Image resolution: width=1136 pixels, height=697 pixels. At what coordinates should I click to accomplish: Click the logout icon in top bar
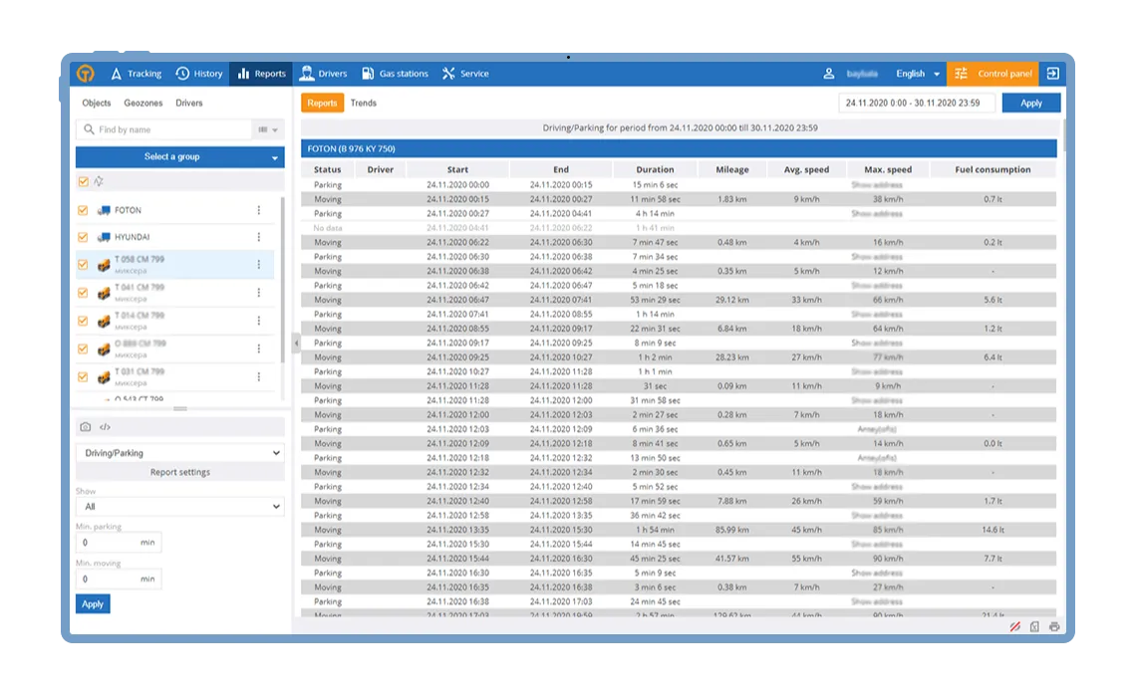pos(1052,74)
